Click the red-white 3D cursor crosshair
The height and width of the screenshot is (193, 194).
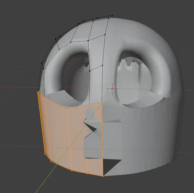click(112, 89)
